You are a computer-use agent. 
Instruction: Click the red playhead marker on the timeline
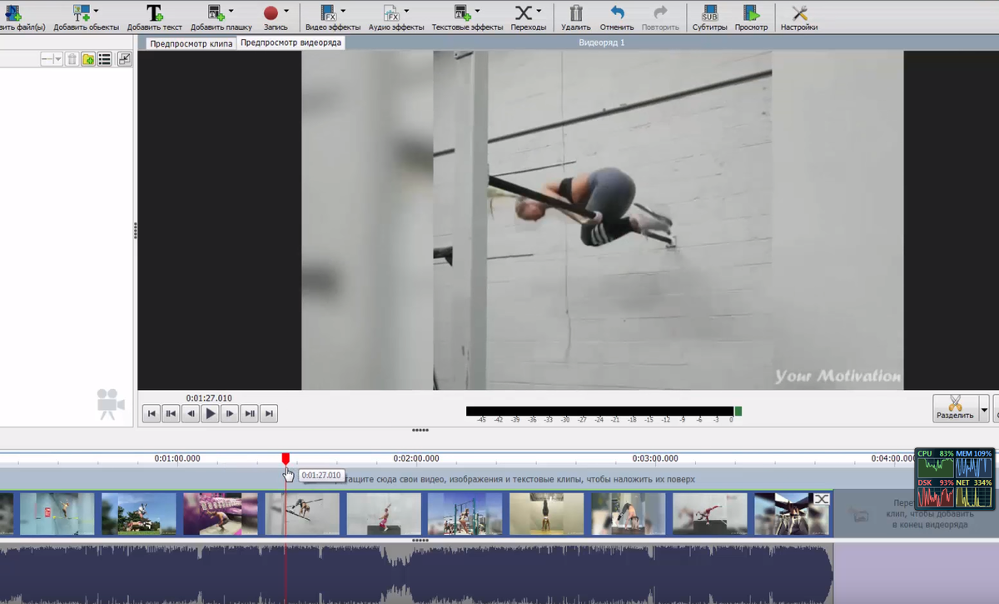point(286,459)
